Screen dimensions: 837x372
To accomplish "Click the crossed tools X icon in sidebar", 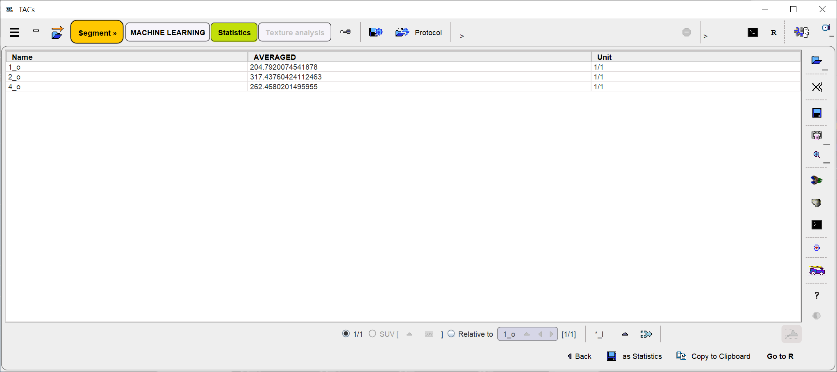I will (x=817, y=87).
